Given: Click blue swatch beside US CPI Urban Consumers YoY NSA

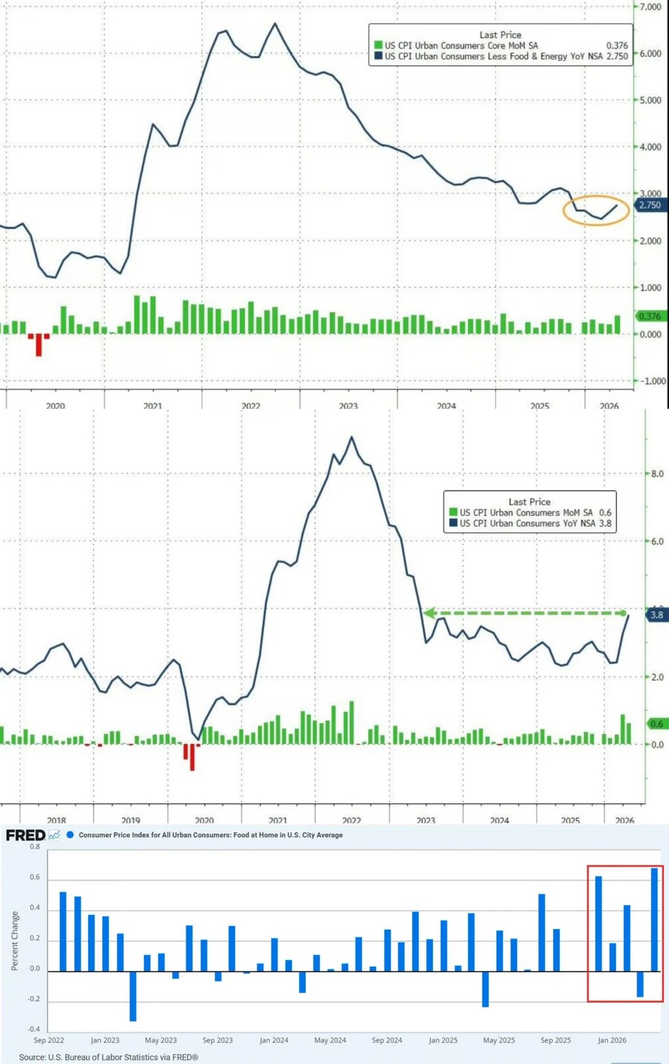Looking at the screenshot, I should click(x=453, y=523).
